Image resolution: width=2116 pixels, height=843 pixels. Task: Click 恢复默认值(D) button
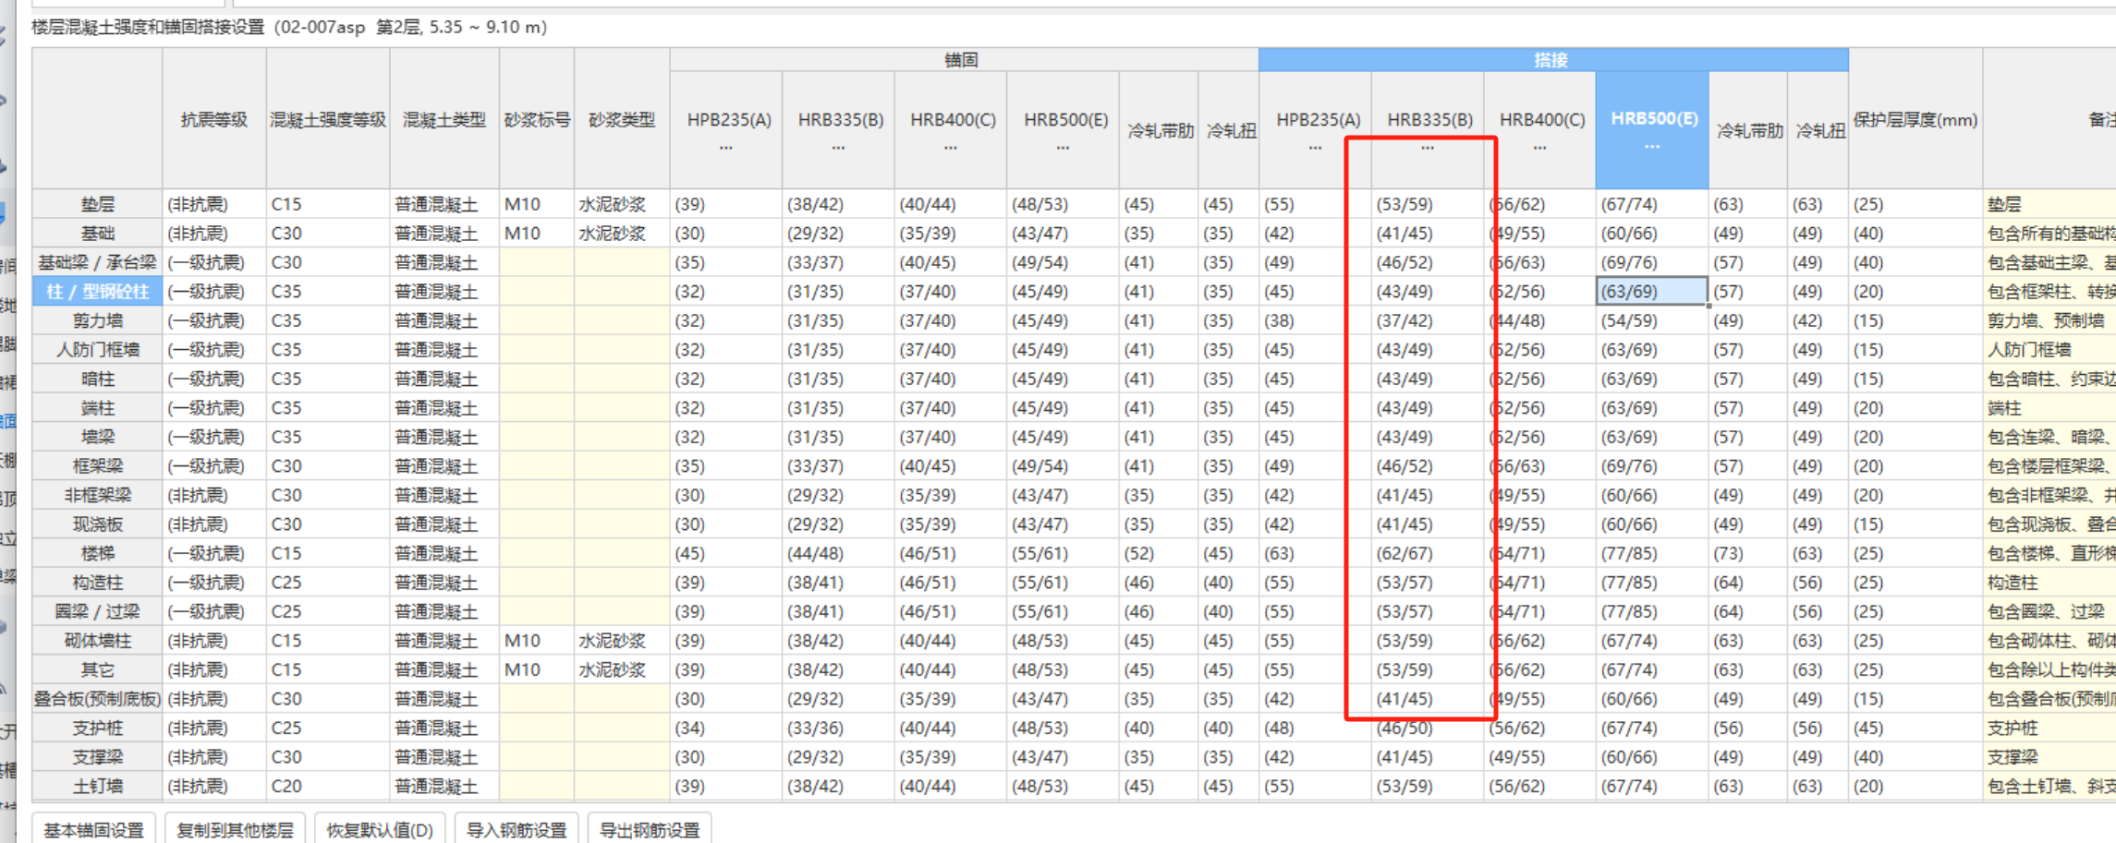[380, 829]
